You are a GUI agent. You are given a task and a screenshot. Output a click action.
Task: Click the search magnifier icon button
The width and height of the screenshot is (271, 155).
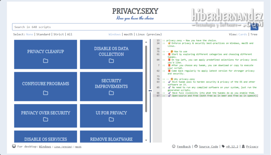254,27
